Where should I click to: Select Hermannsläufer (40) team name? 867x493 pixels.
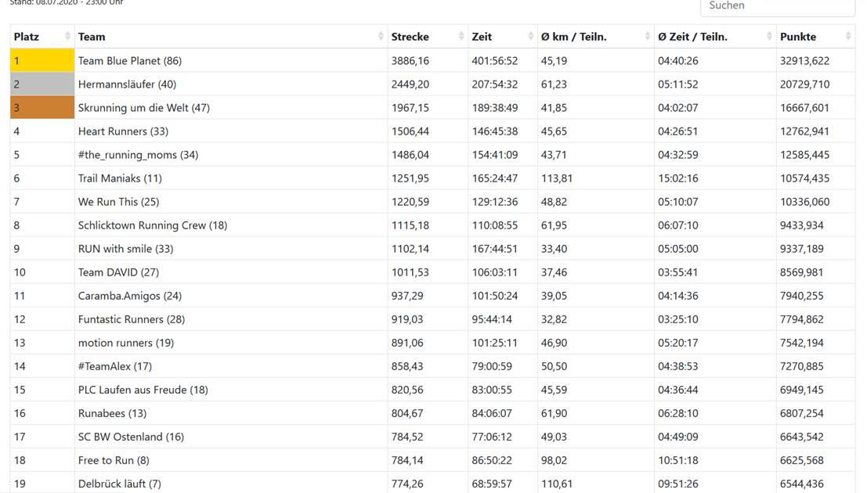click(x=127, y=84)
